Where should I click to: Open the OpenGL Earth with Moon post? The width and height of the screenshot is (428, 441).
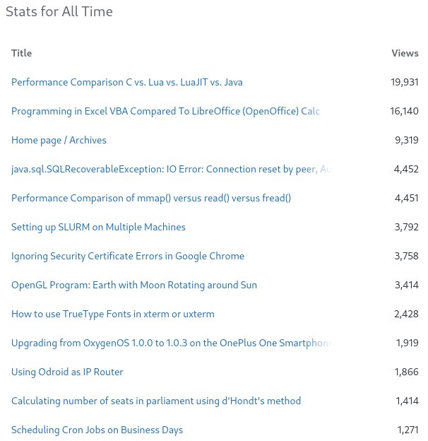pyautogui.click(x=134, y=285)
